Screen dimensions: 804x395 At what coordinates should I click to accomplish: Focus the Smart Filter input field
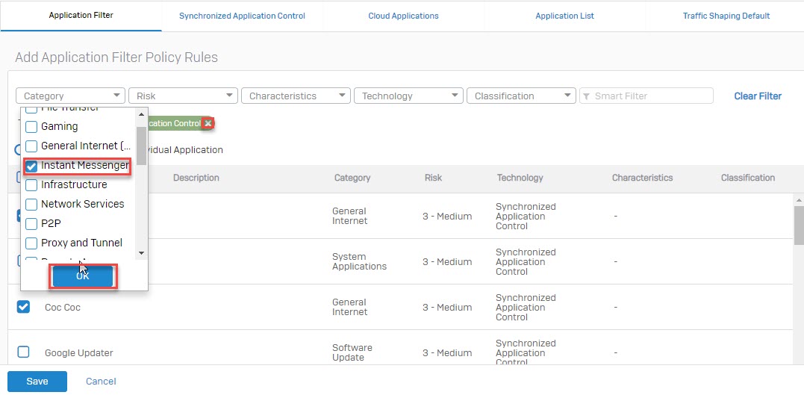(x=646, y=96)
